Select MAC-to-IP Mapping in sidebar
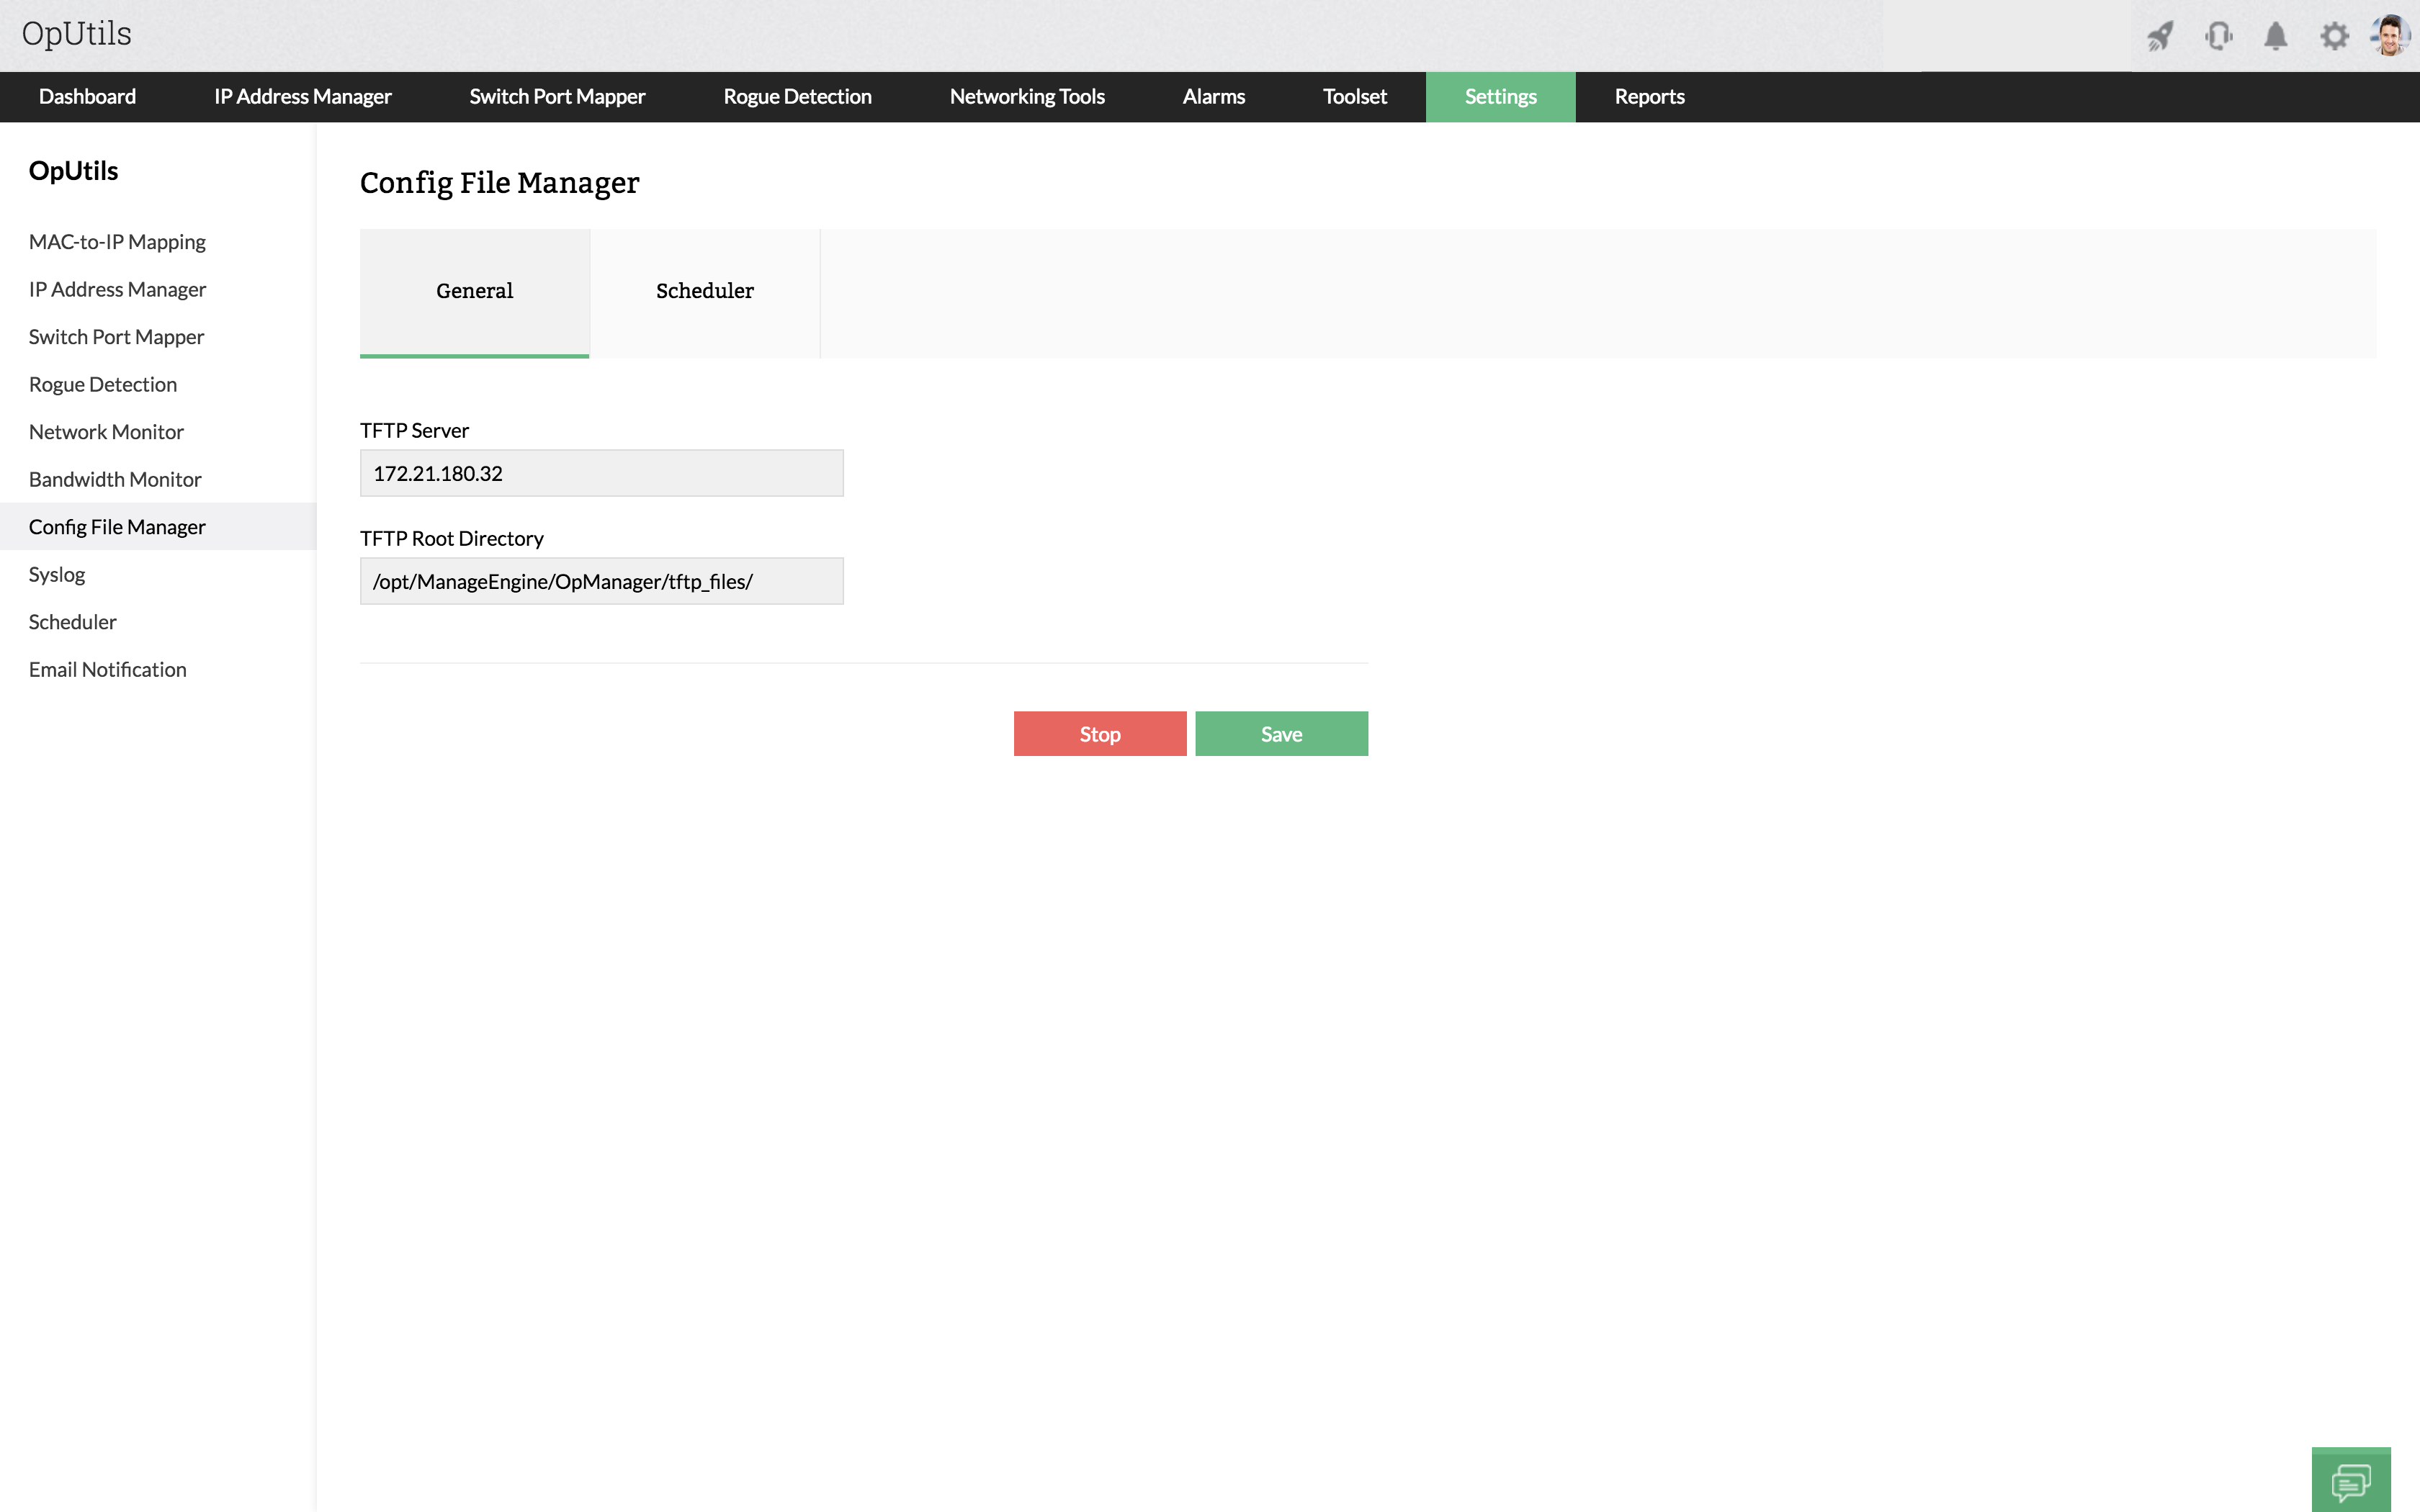 click(117, 242)
